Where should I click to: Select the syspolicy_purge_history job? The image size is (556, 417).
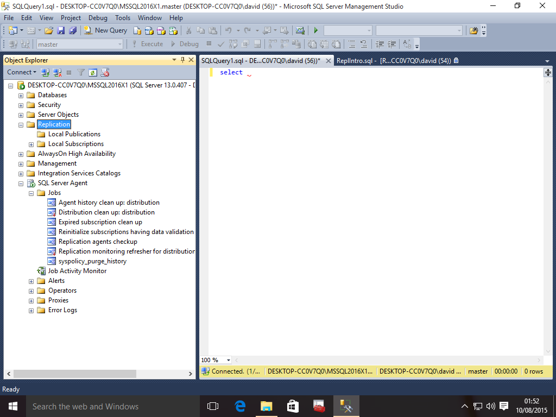coord(92,261)
